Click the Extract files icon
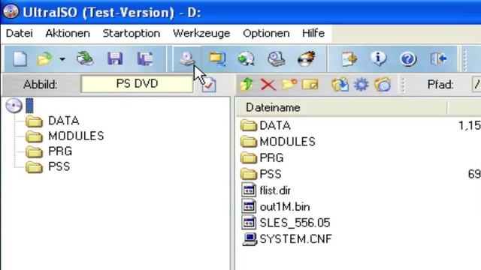481x270 pixels. click(x=340, y=85)
